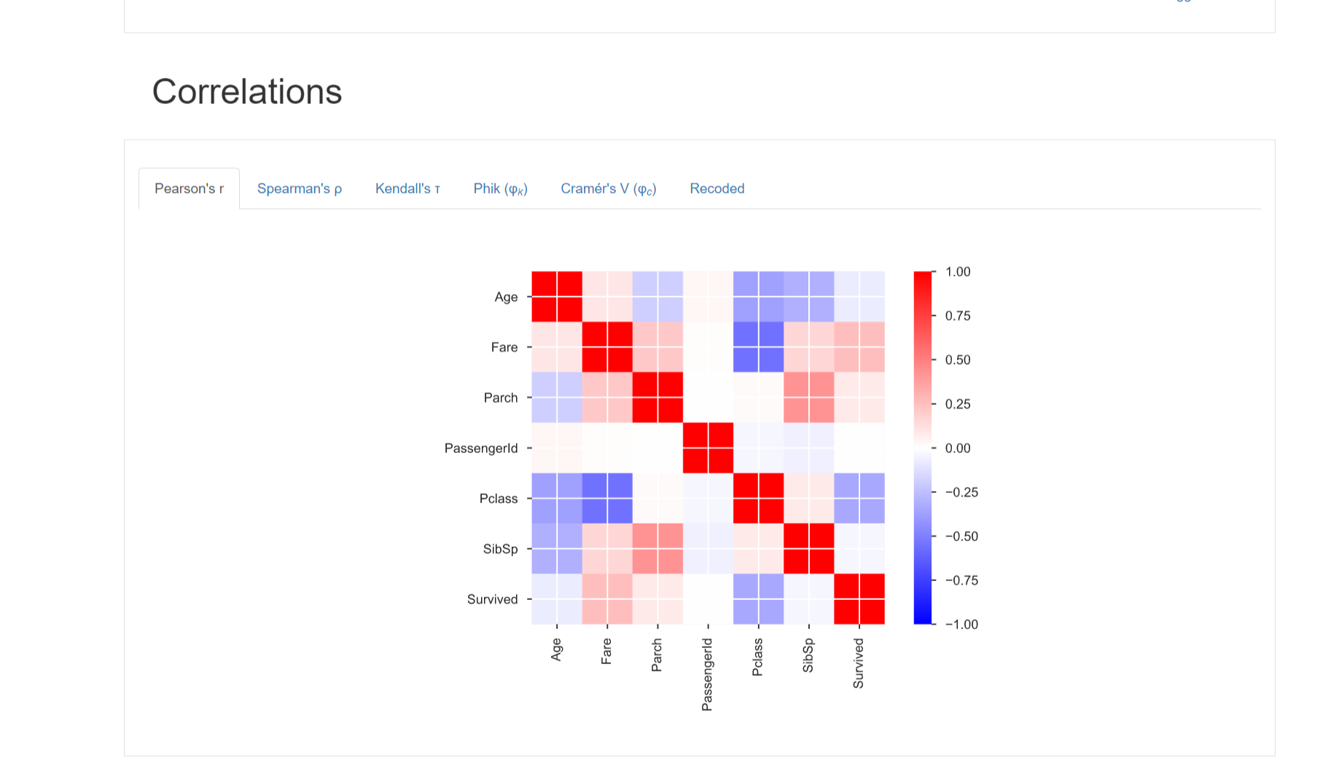Re-select the active Pearson's r tab
Image resolution: width=1339 pixels, height=774 pixels.
[188, 189]
